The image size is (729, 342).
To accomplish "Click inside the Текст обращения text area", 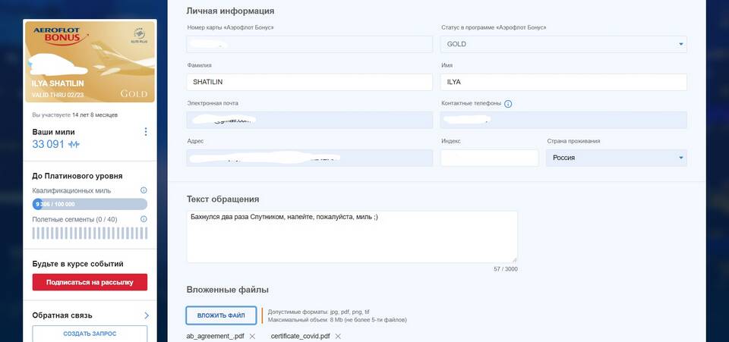I will coord(352,237).
